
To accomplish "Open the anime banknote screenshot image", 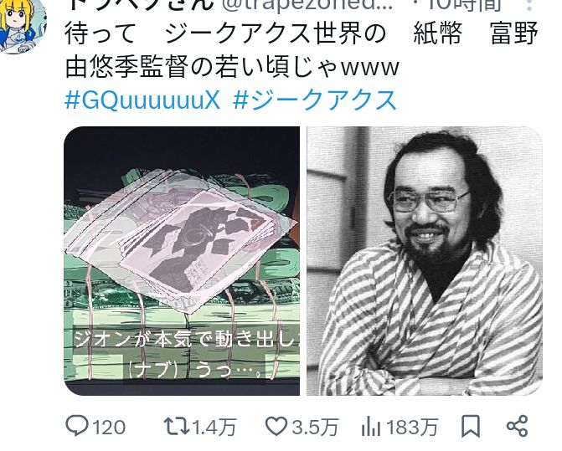I will point(182,261).
